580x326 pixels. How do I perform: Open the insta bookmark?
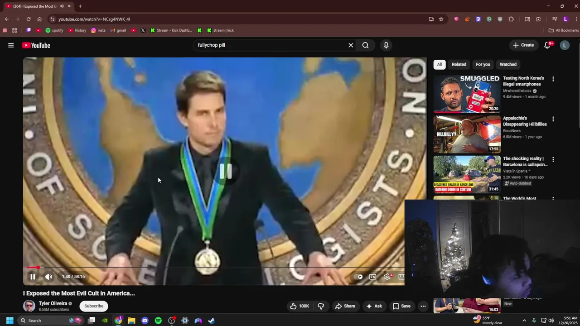[x=98, y=30]
